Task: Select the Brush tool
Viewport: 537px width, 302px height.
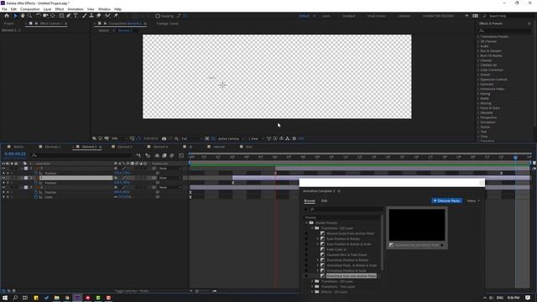Action: point(84,16)
